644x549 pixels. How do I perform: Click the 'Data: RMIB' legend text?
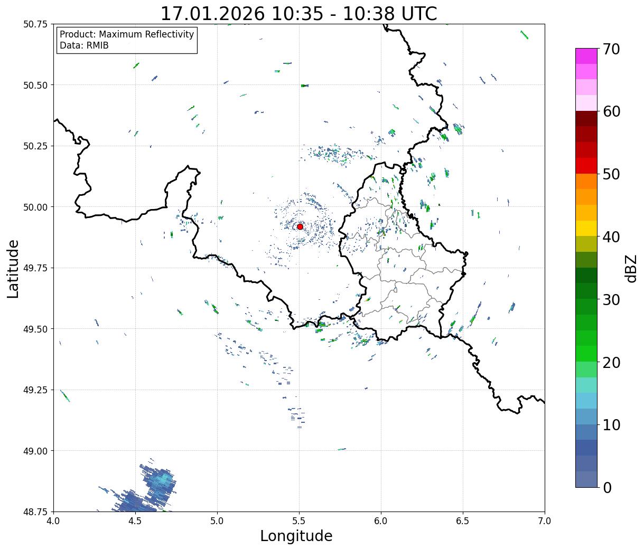(84, 45)
